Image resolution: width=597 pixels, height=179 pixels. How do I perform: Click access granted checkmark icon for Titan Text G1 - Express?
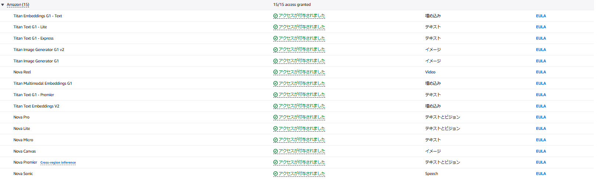coord(276,39)
